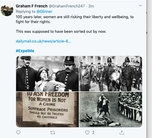Click the 'Replying to' label text
The height and width of the screenshot is (138, 152).
26,12
